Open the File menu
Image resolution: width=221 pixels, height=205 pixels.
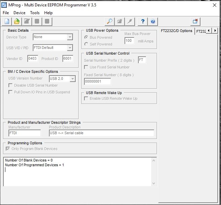tap(6, 13)
